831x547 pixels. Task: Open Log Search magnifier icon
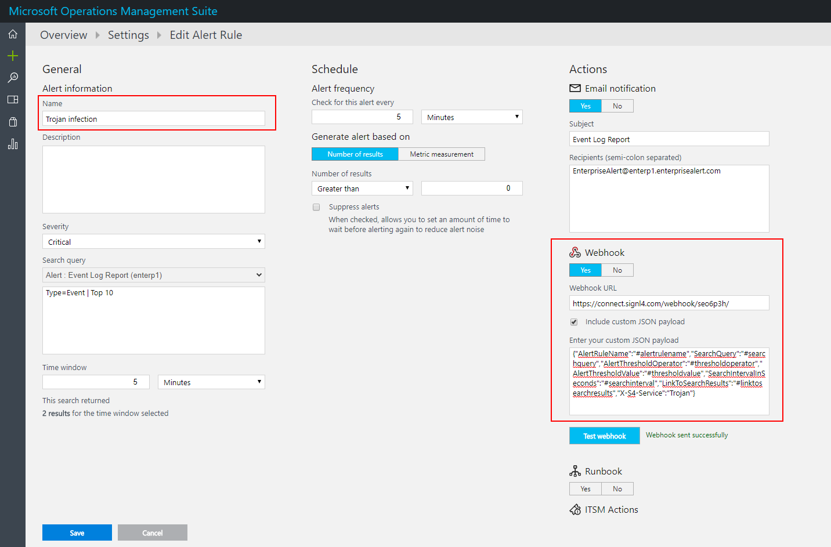[13, 78]
